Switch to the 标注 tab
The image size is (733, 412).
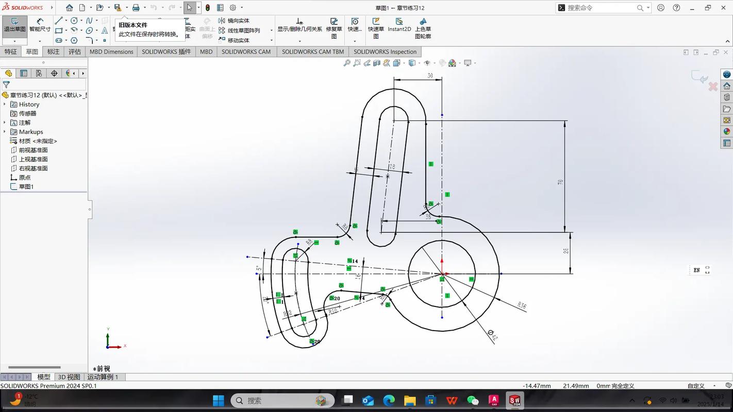[x=53, y=51]
